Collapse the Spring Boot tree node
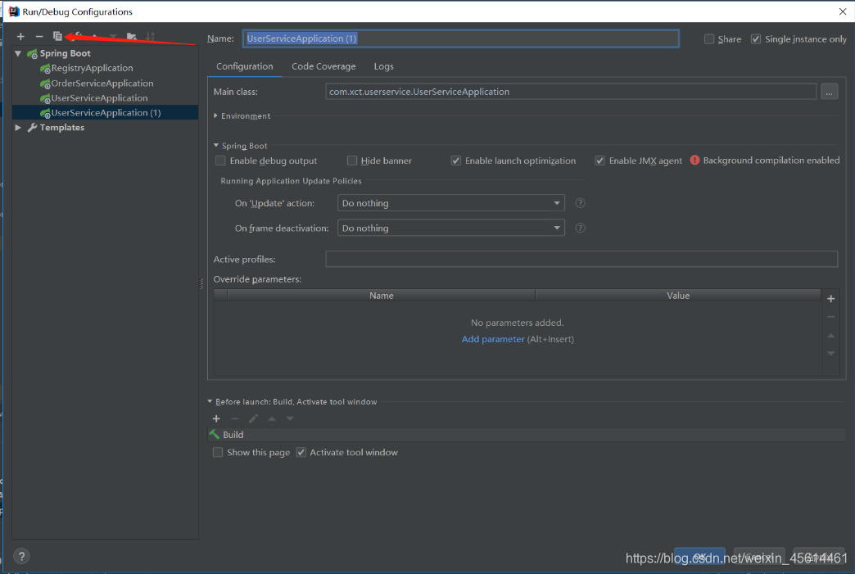The image size is (855, 574). coord(18,53)
